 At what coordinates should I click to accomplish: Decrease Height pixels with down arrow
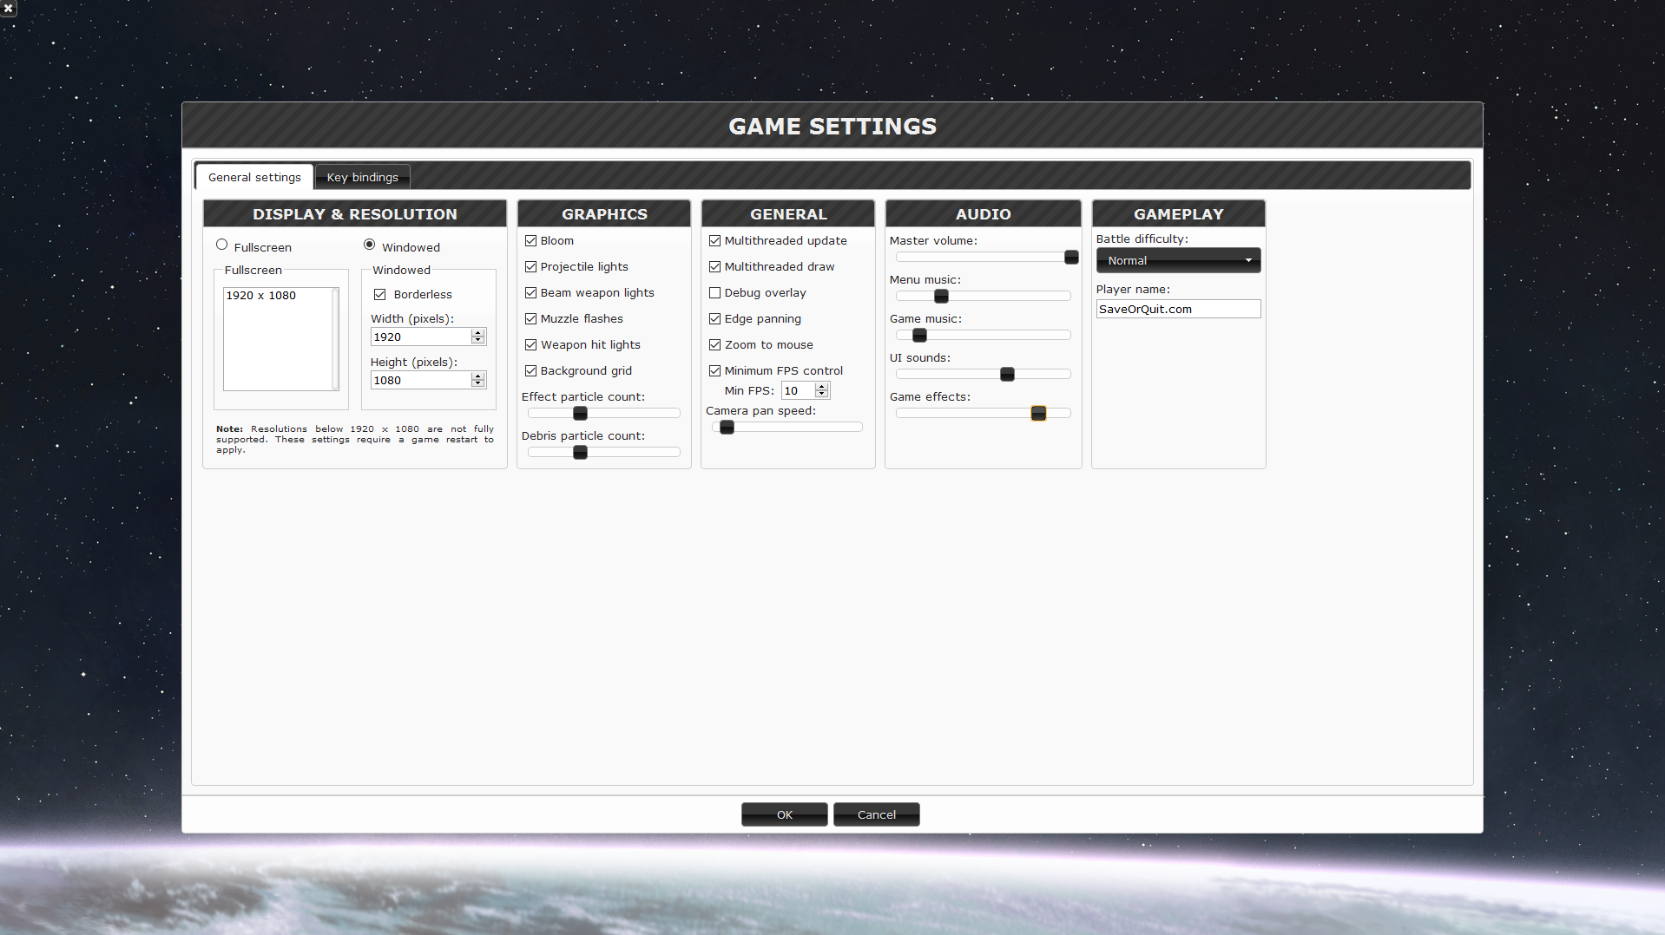[x=477, y=384]
